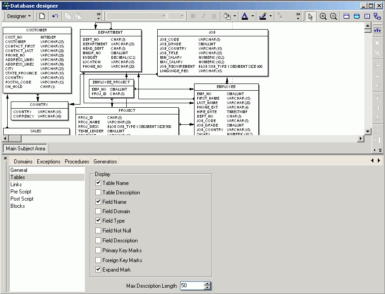Toggle Underline text formatting

tap(214, 16)
